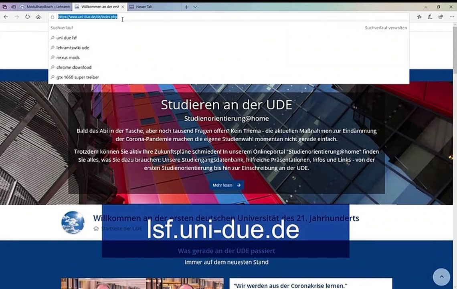Click the search icon beside 'chrome download'

[x=53, y=67]
